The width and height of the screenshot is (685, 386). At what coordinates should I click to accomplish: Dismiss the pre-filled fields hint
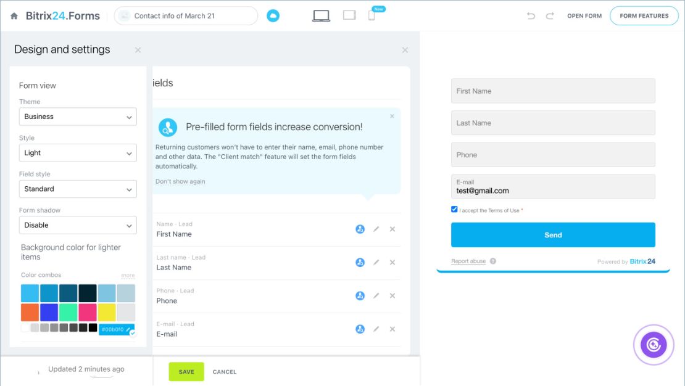tap(392, 116)
